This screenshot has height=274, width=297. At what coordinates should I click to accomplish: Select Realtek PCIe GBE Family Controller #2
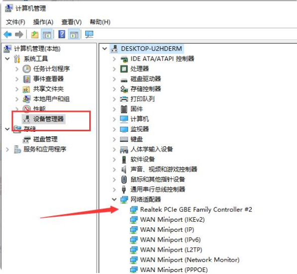pyautogui.click(x=196, y=209)
